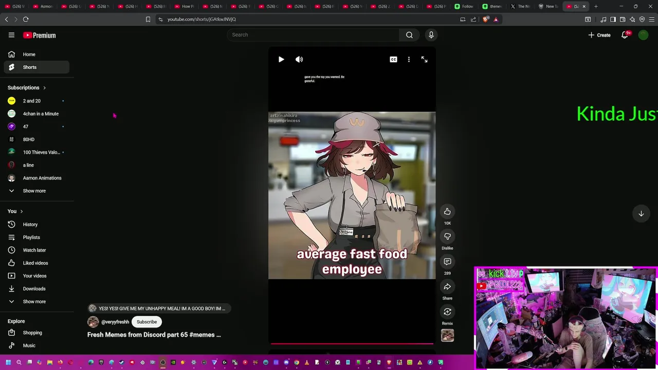658x370 pixels.
Task: Bookmark this page icon in address bar
Action: [148, 19]
